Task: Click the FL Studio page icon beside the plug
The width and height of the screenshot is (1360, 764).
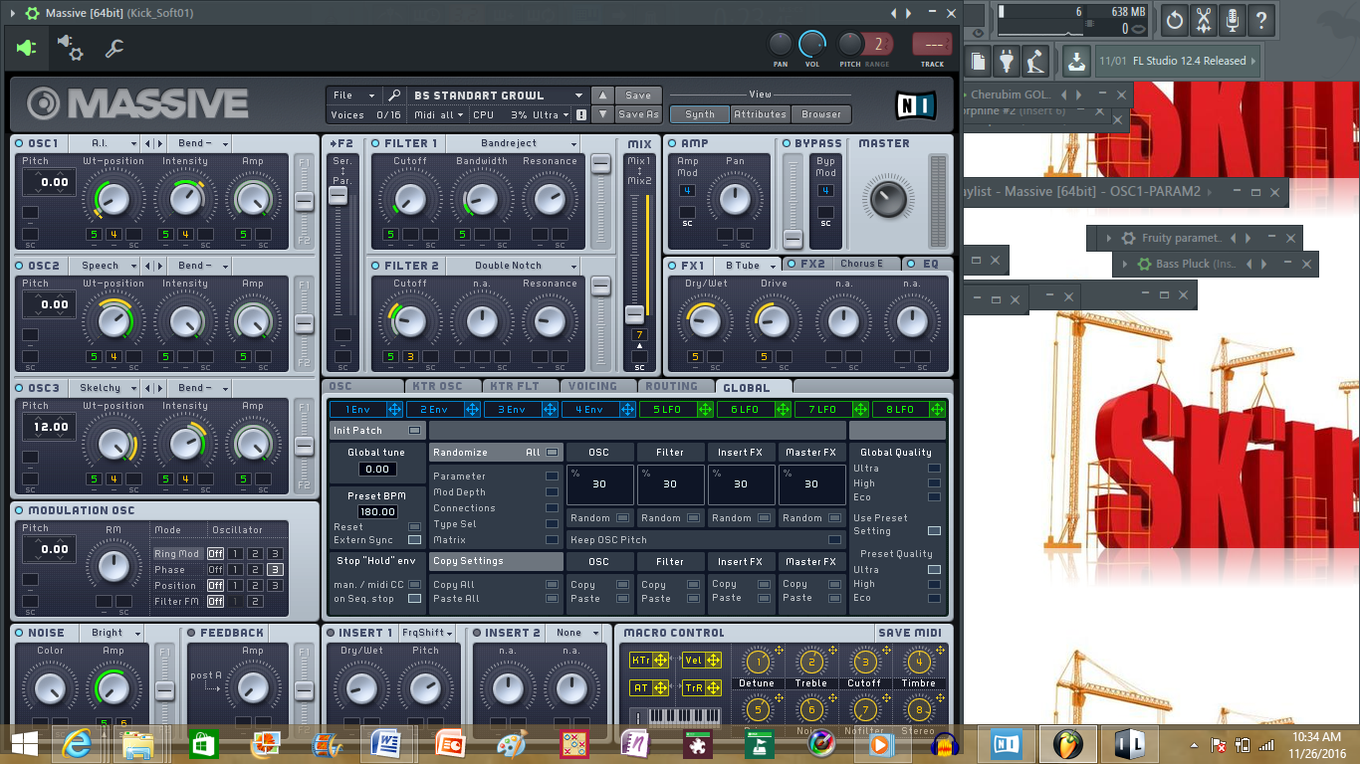Action: pyautogui.click(x=978, y=61)
